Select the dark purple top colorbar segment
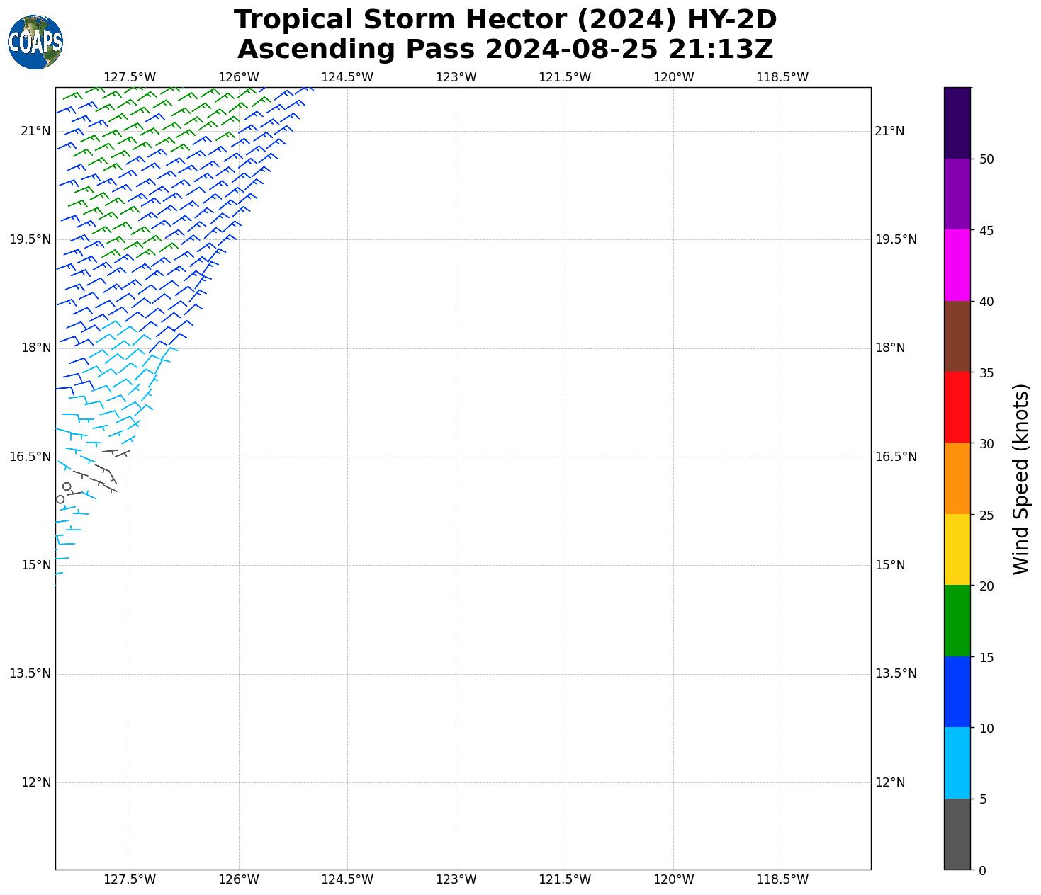1041x895 pixels. click(x=957, y=122)
